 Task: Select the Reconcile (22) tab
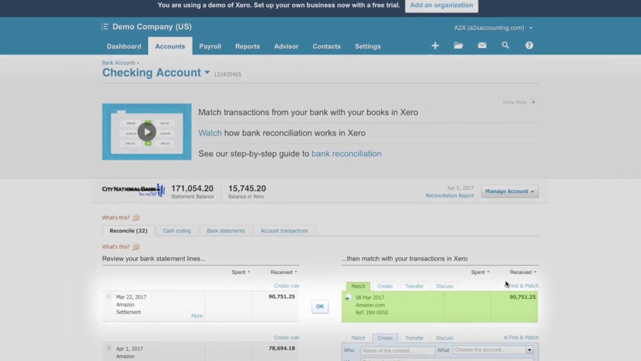tap(128, 231)
